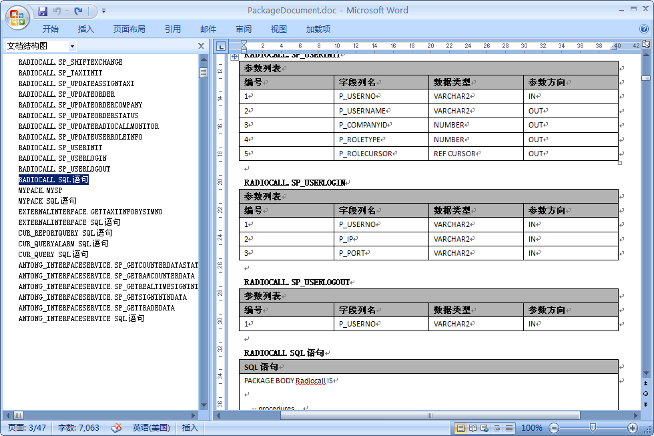This screenshot has width=654, height=436.
Task: Select MYPACK.MYSP heading
Action: pos(41,190)
